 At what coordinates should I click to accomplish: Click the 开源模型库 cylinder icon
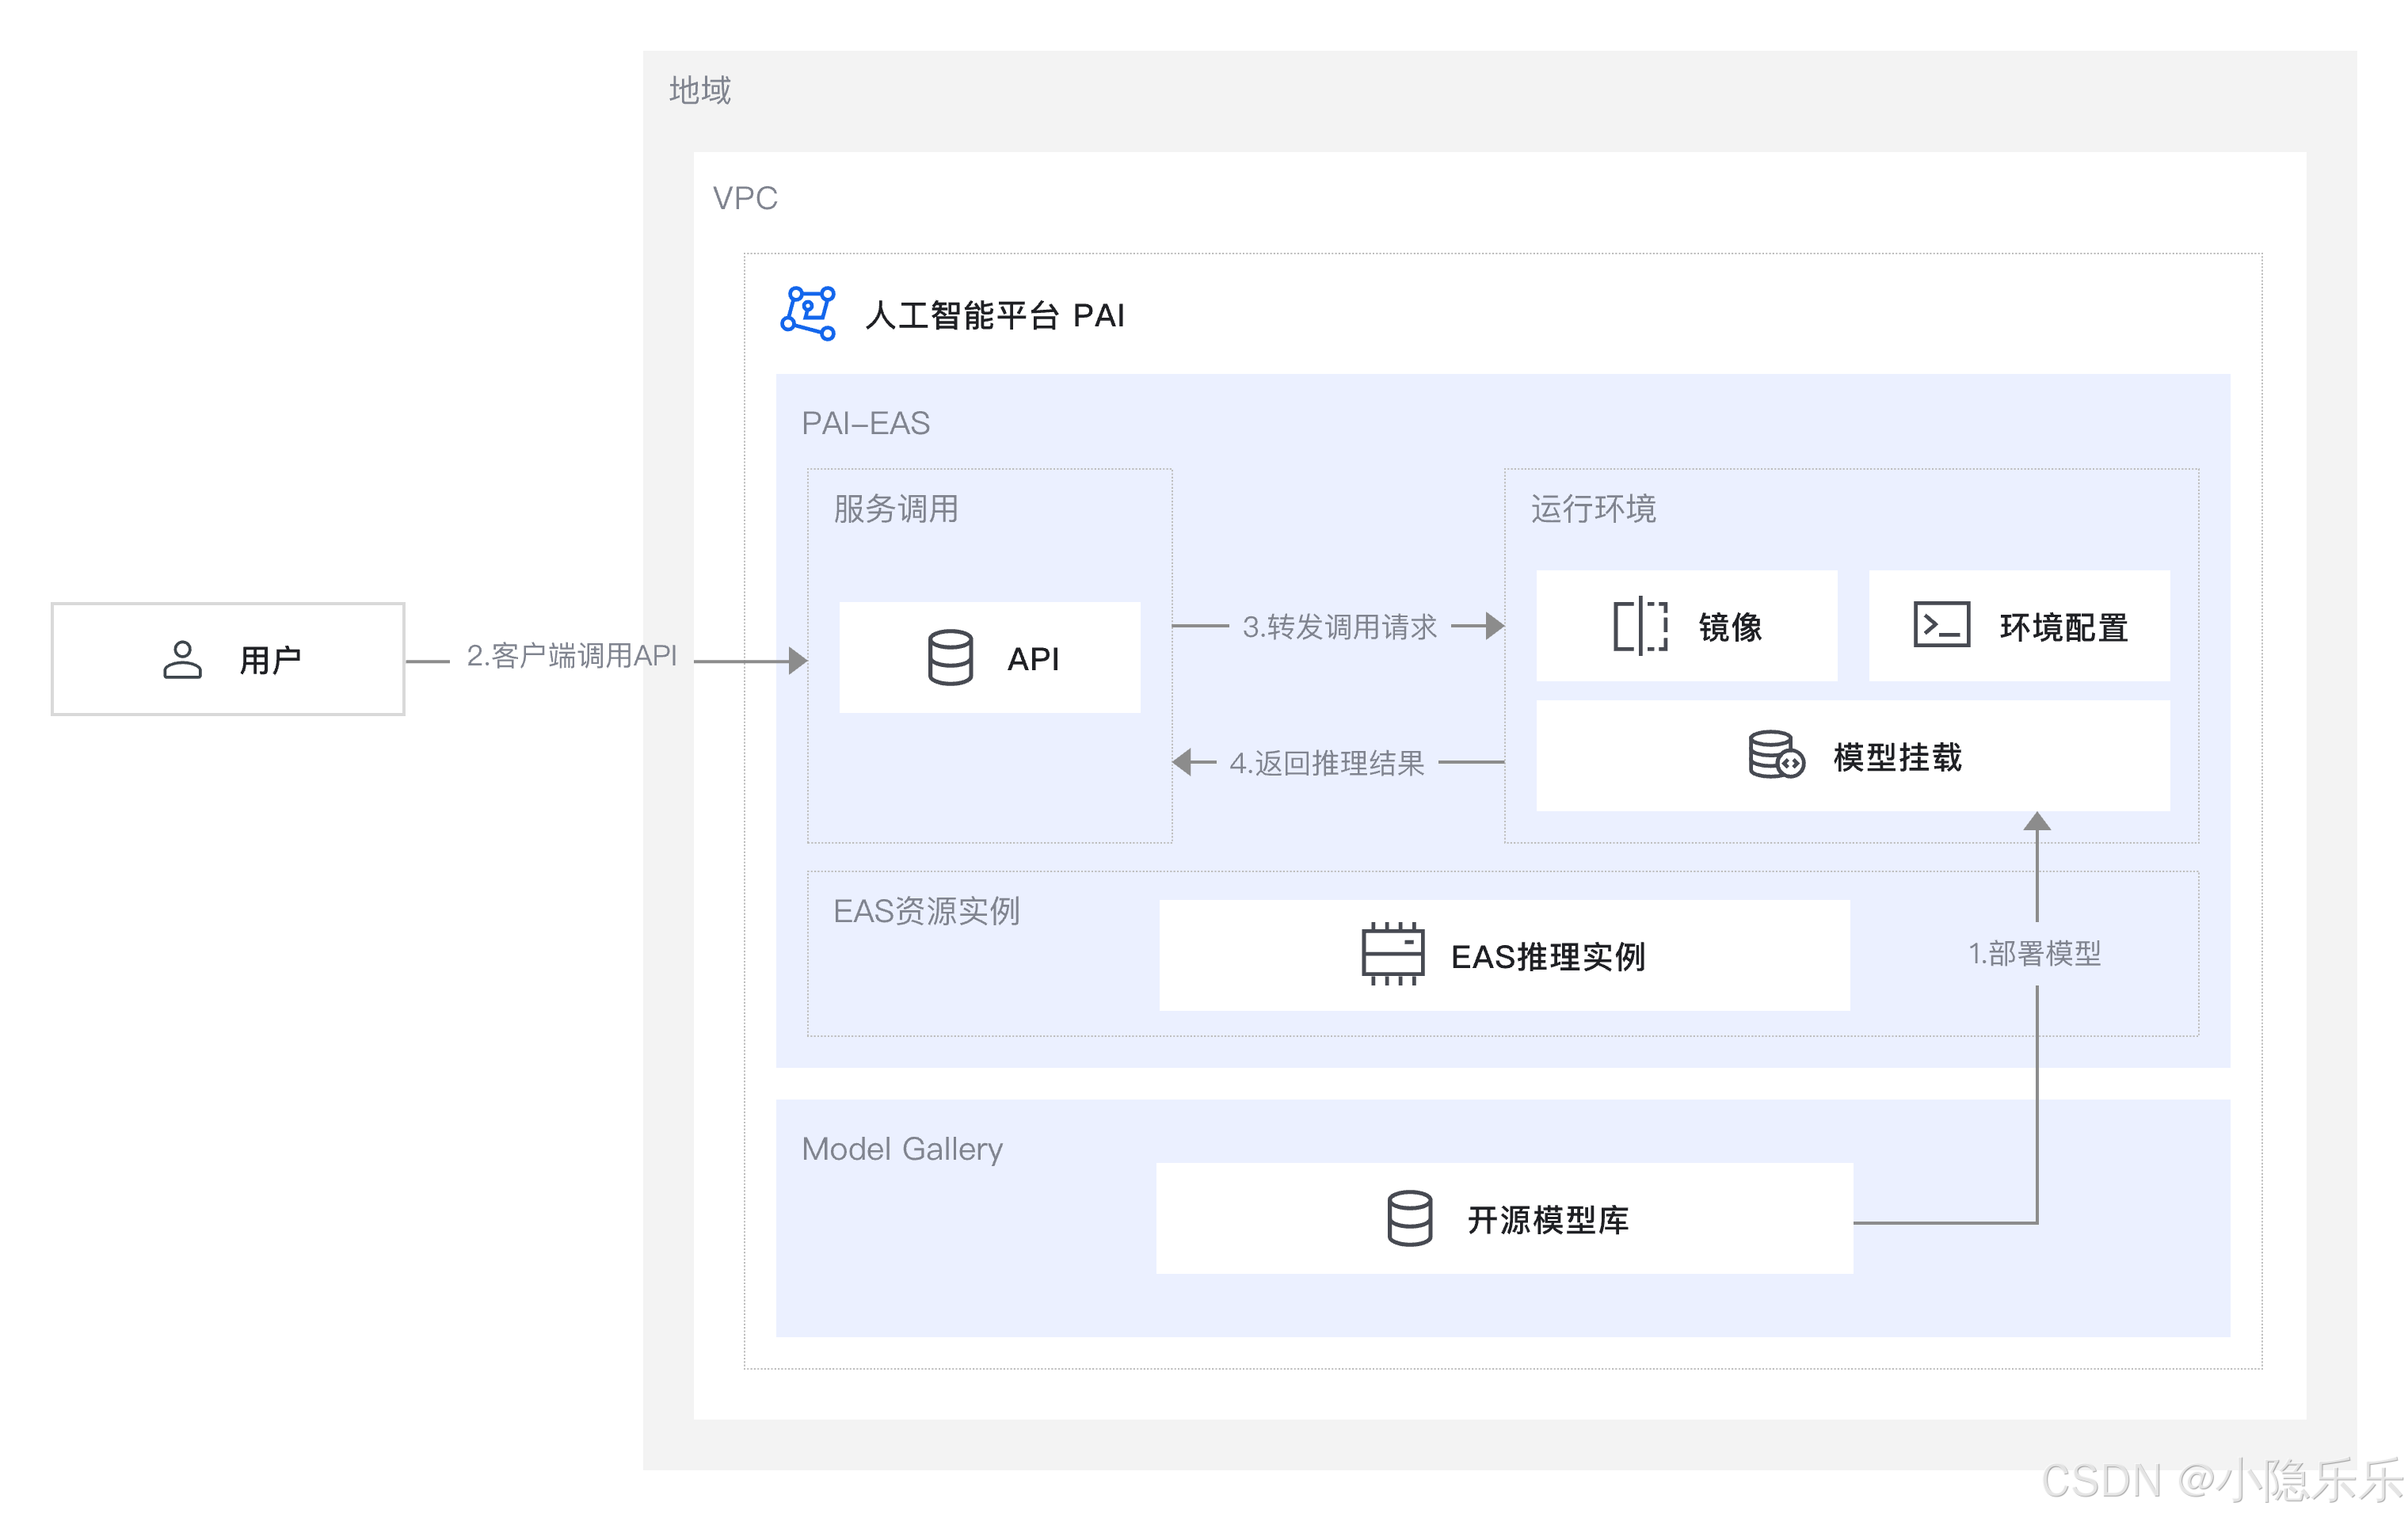point(1410,1218)
